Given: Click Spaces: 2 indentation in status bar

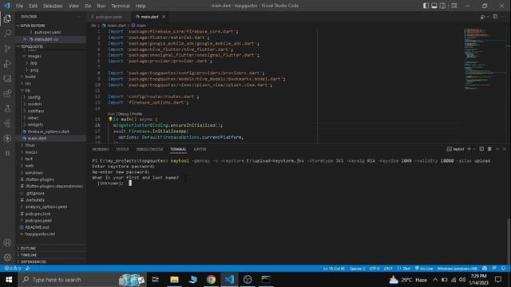Looking at the screenshot, I should pos(357,269).
